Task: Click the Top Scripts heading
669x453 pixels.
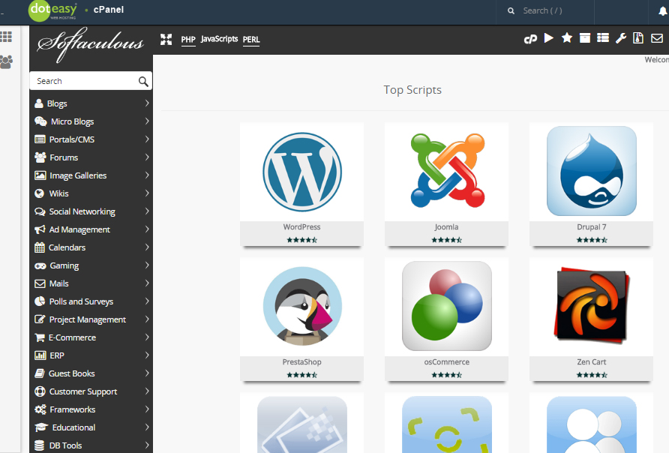Action: click(412, 90)
